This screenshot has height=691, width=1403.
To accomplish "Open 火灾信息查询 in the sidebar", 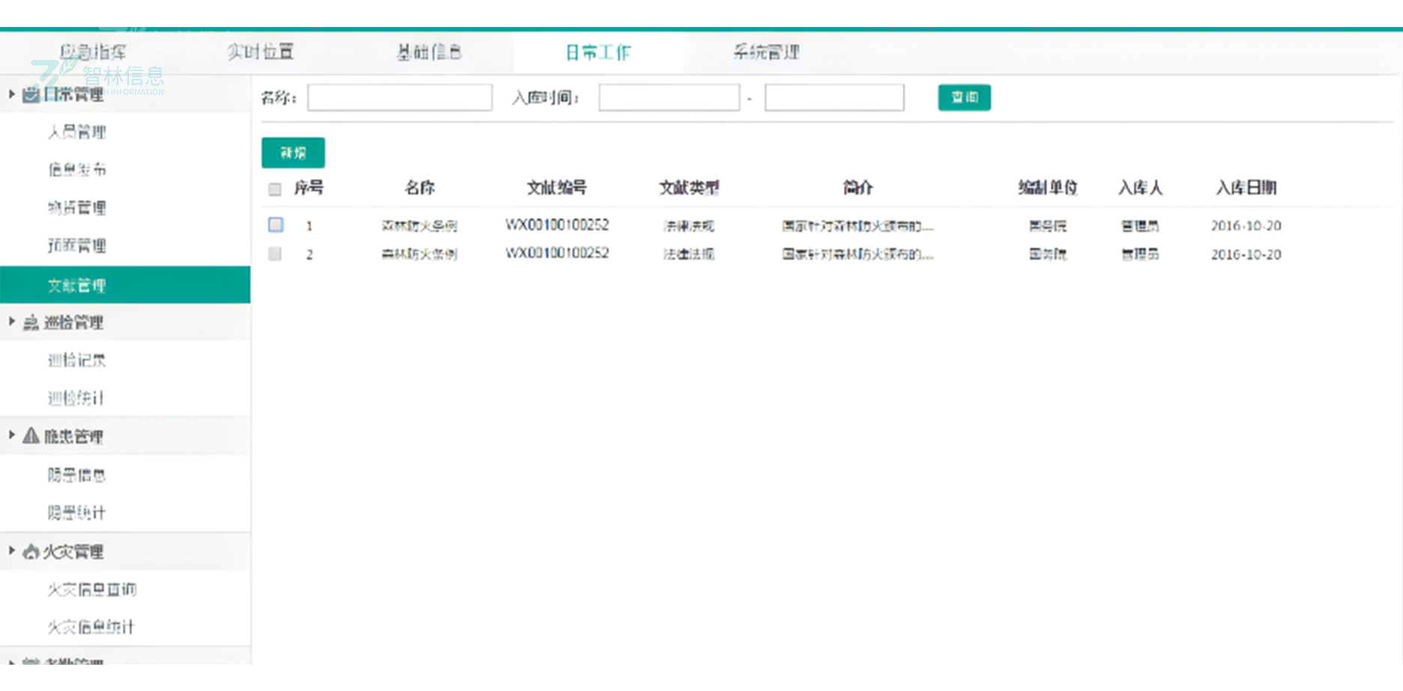I will (92, 589).
